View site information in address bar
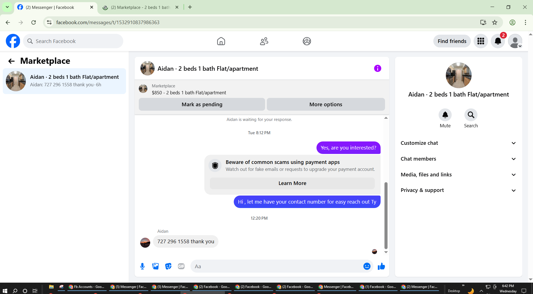This screenshot has height=294, width=533. pyautogui.click(x=49, y=22)
